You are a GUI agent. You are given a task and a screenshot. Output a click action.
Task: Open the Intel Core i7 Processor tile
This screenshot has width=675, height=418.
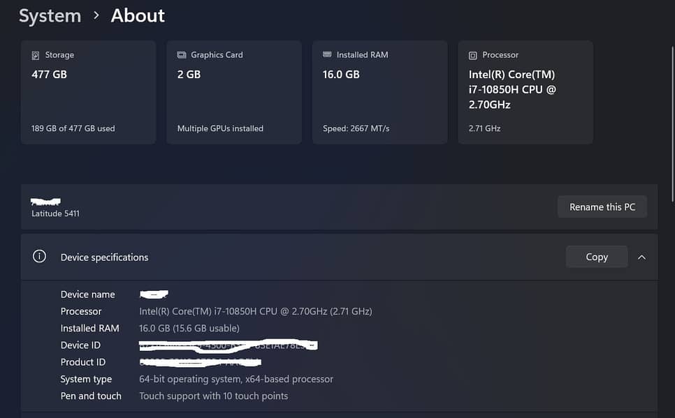tap(525, 92)
